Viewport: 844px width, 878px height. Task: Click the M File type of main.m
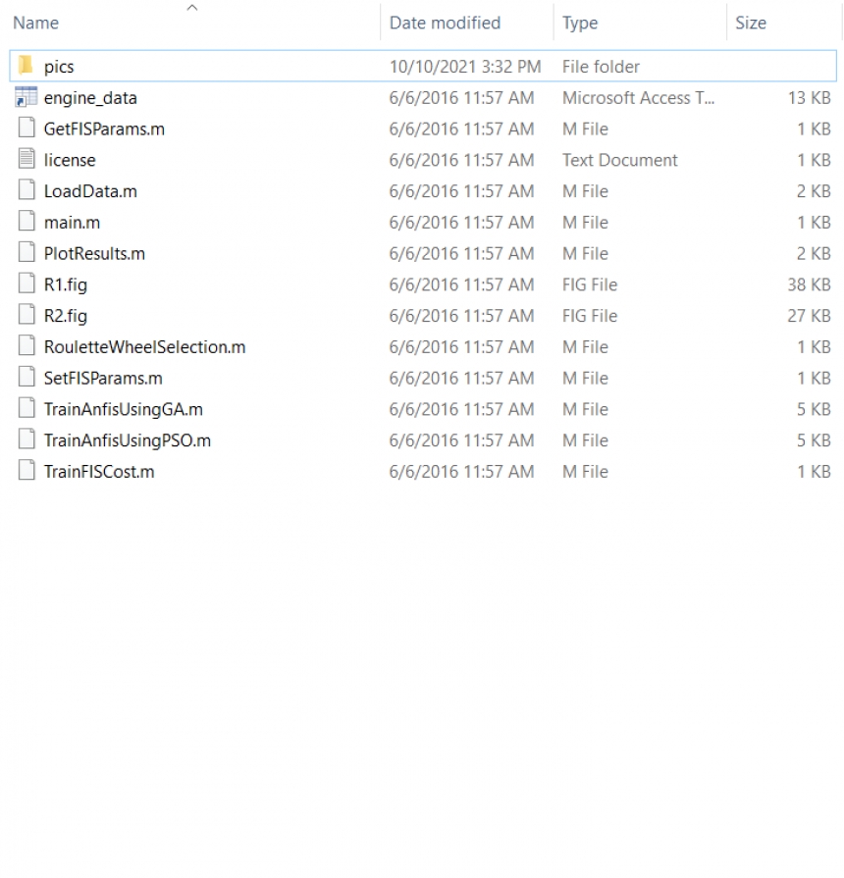click(585, 223)
